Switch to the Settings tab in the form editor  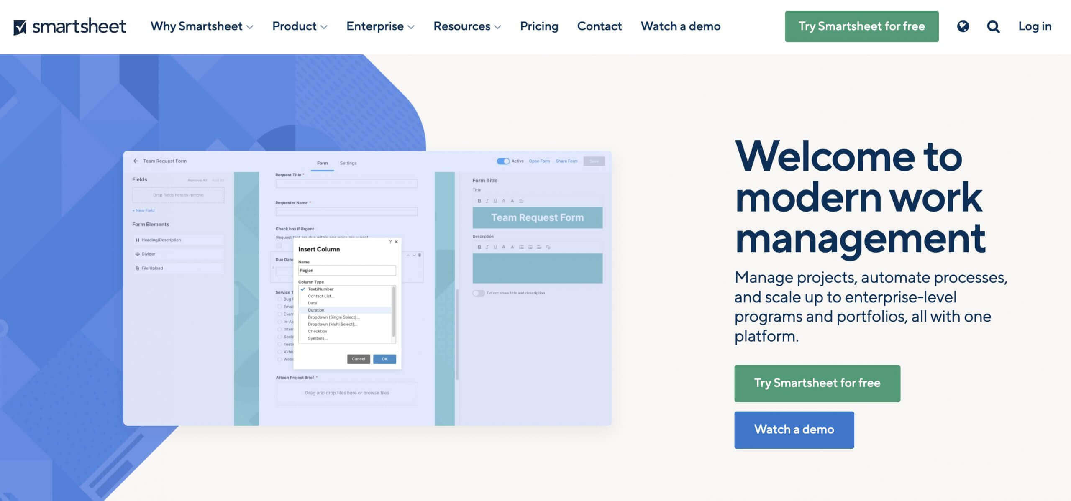click(x=348, y=162)
